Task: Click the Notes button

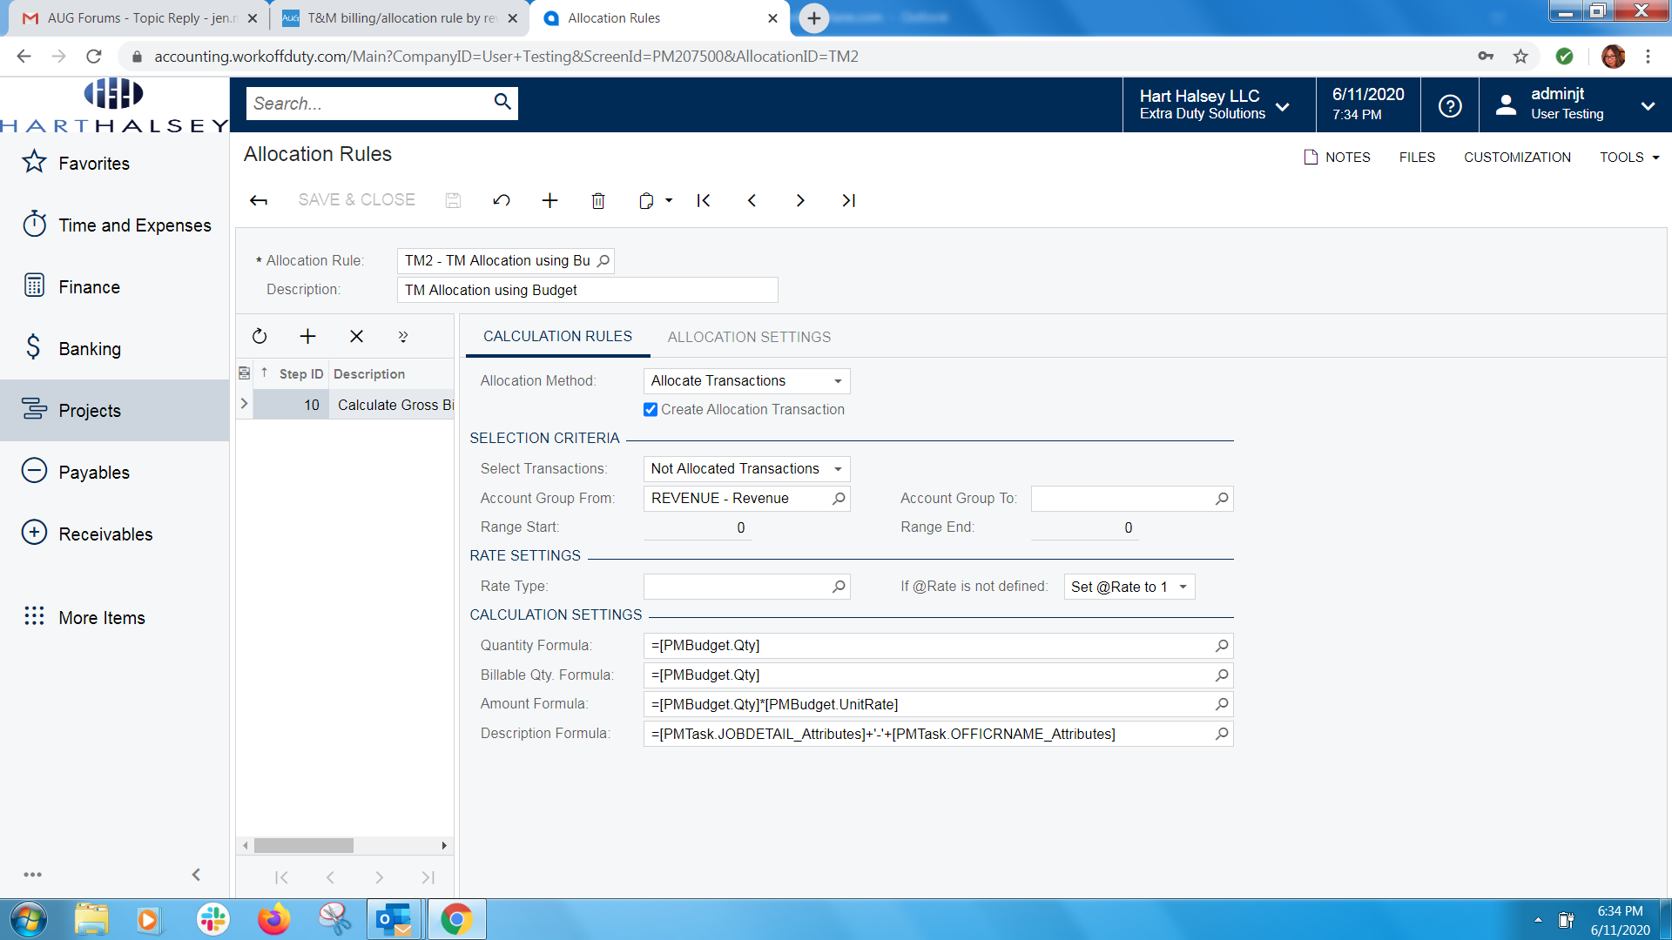Action: coord(1337,158)
